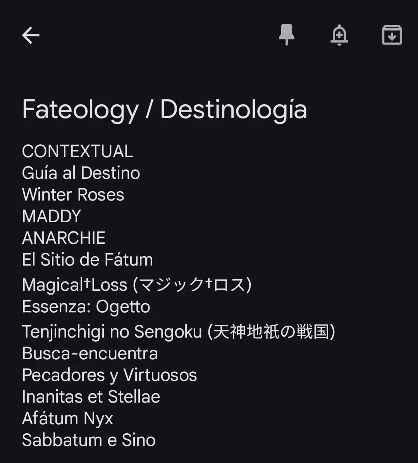This screenshot has height=463, width=418.
Task: Pin this note with the pin icon
Action: click(287, 34)
